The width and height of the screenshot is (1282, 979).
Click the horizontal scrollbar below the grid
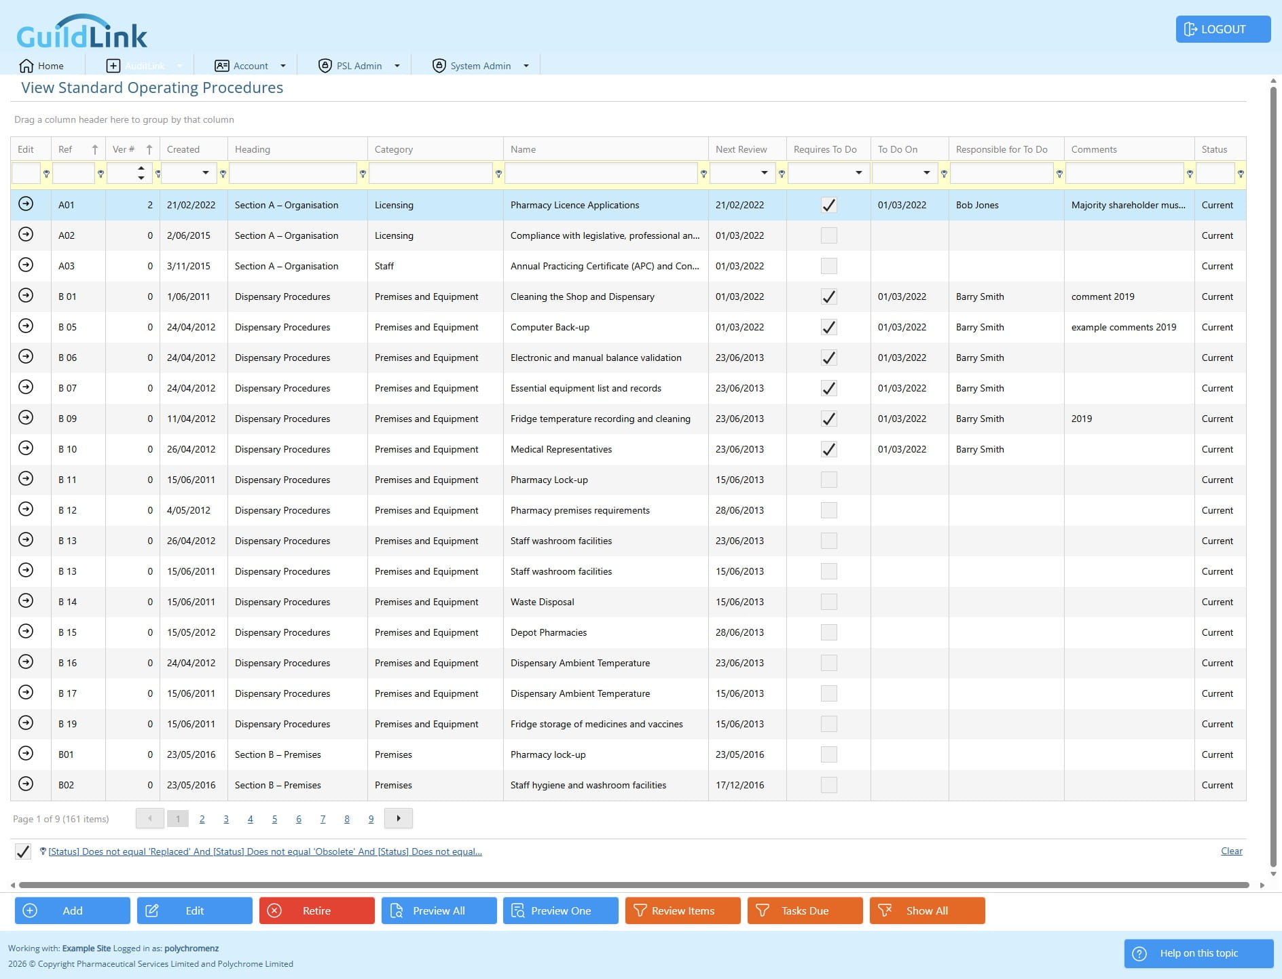coord(634,885)
